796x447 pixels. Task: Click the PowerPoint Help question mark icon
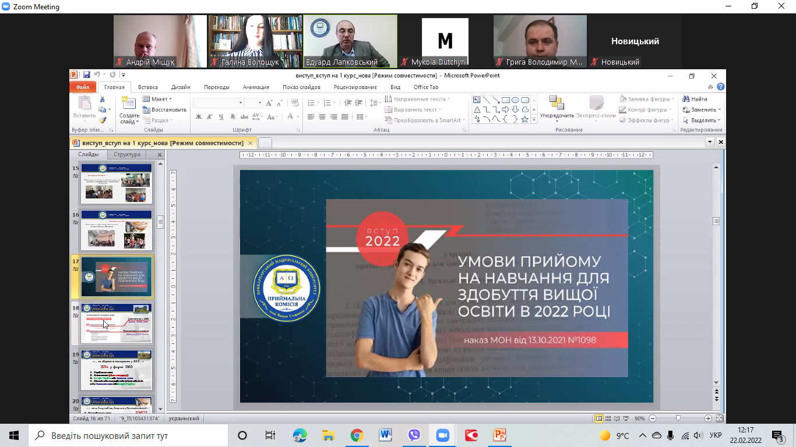721,87
